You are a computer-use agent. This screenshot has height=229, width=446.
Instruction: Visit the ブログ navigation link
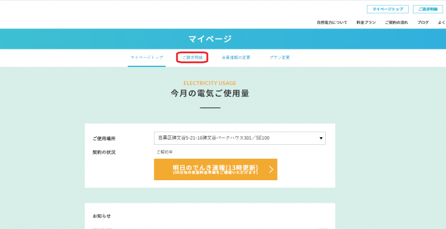point(423,23)
